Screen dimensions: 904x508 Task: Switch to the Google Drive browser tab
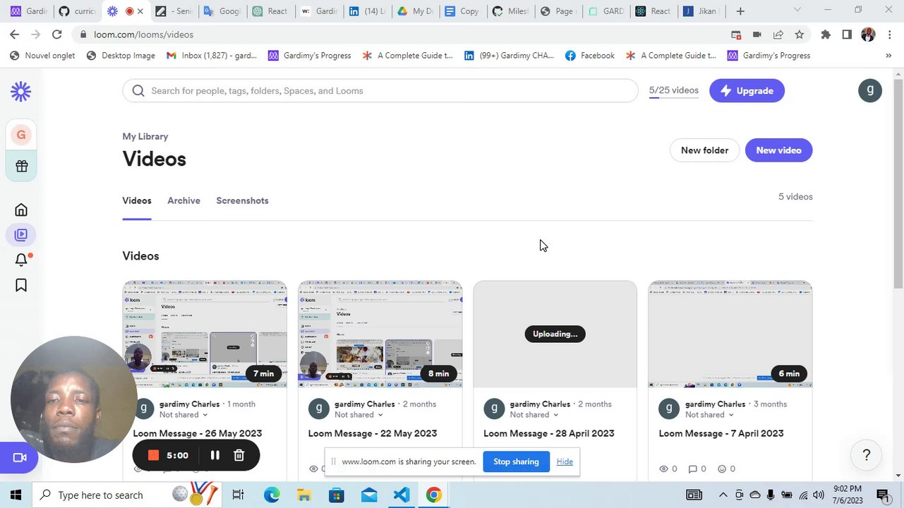click(416, 11)
